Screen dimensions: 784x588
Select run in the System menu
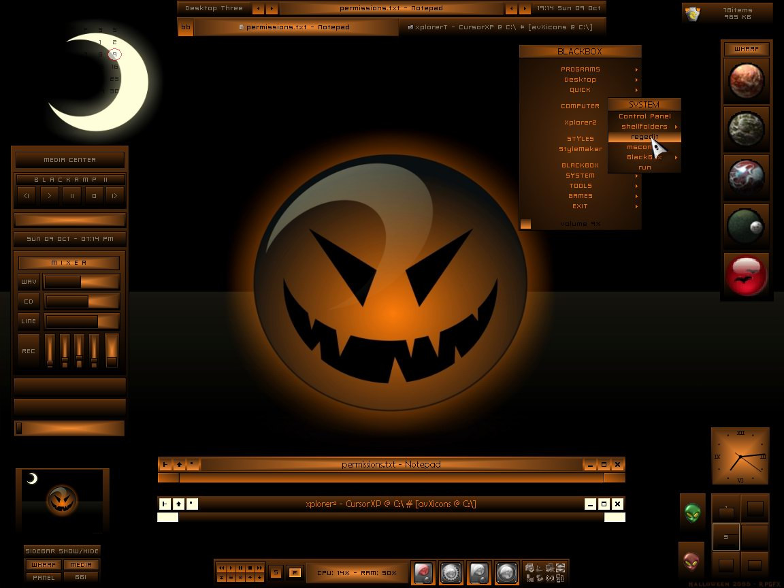[x=644, y=167]
